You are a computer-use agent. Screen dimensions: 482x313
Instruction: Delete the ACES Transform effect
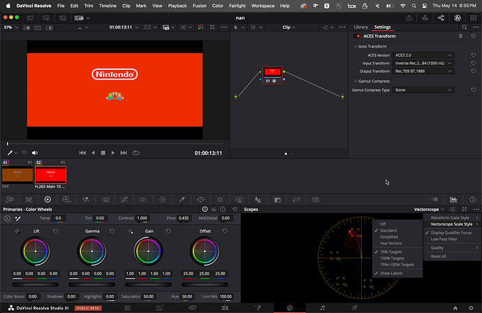point(460,36)
